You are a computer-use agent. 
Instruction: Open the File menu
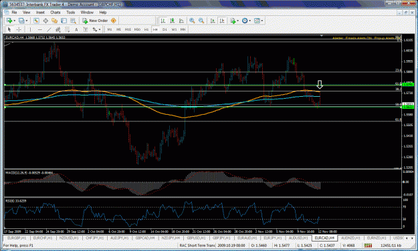[14, 13]
